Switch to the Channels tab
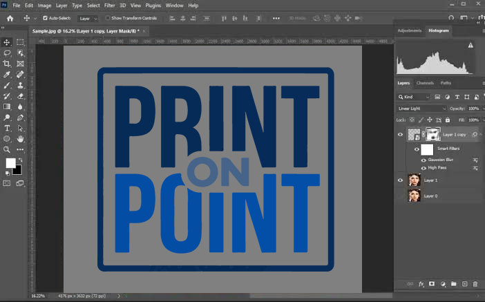 click(425, 83)
